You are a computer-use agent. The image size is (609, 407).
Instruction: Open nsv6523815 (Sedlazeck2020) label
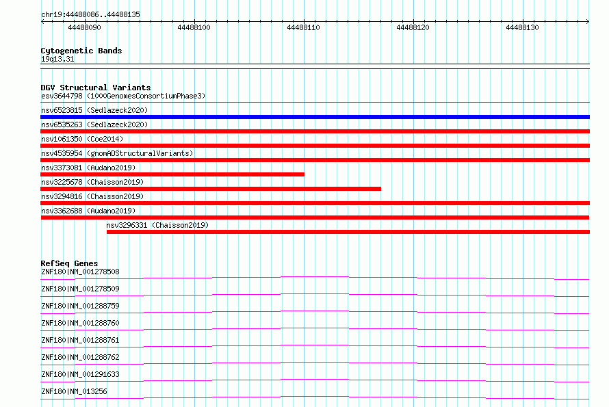click(x=94, y=110)
